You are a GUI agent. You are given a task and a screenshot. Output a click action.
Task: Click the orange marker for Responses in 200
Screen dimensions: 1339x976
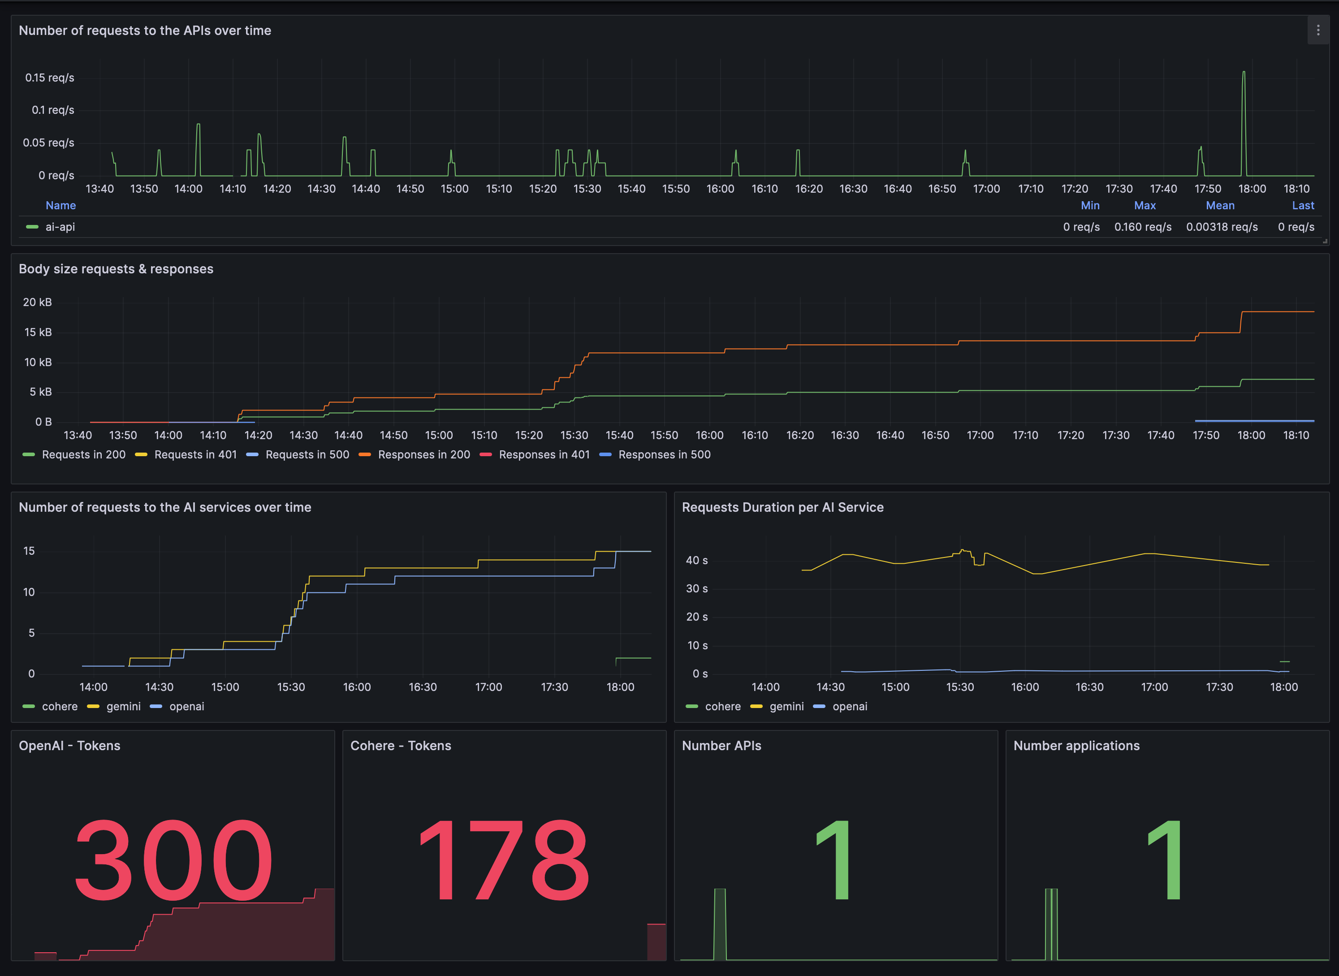pyautogui.click(x=365, y=455)
